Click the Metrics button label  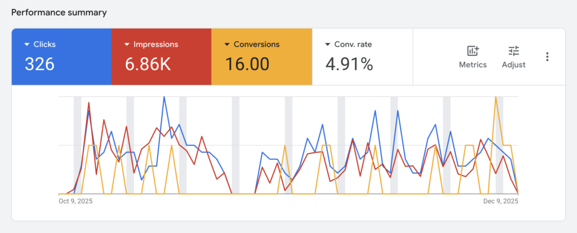pyautogui.click(x=473, y=65)
